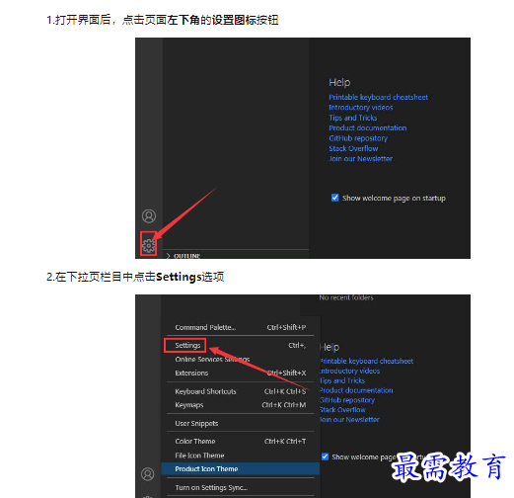This screenshot has width=514, height=498.
Task: Open GitHub repository link in second screenshot
Action: tap(347, 400)
